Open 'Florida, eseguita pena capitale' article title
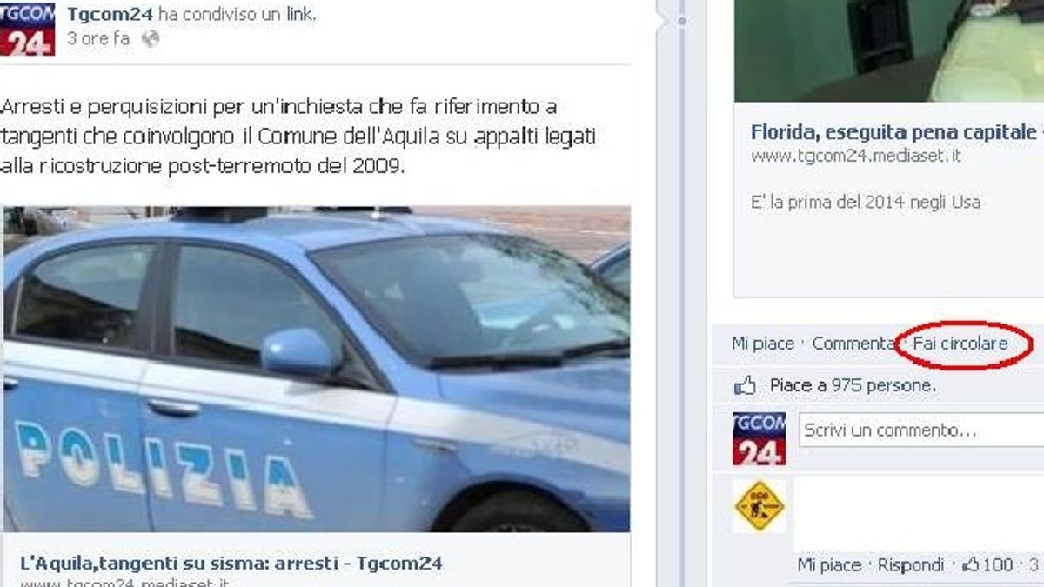The width and height of the screenshot is (1044, 587). [897, 133]
